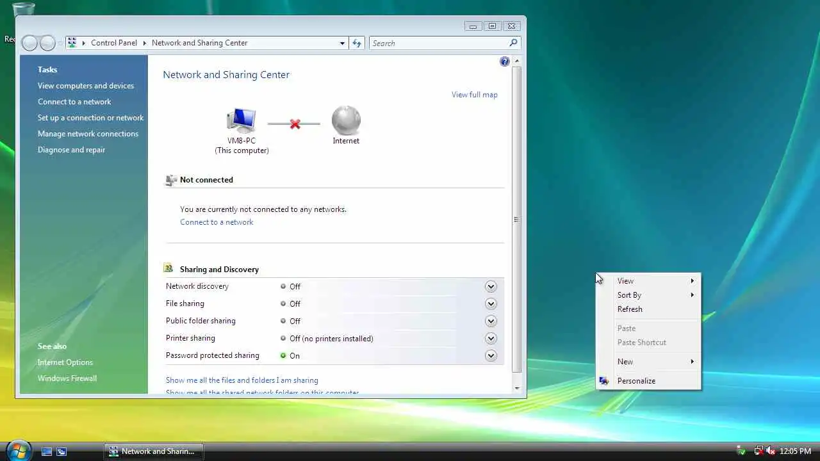
Task: Click the scrollbar down arrow
Action: tap(517, 388)
